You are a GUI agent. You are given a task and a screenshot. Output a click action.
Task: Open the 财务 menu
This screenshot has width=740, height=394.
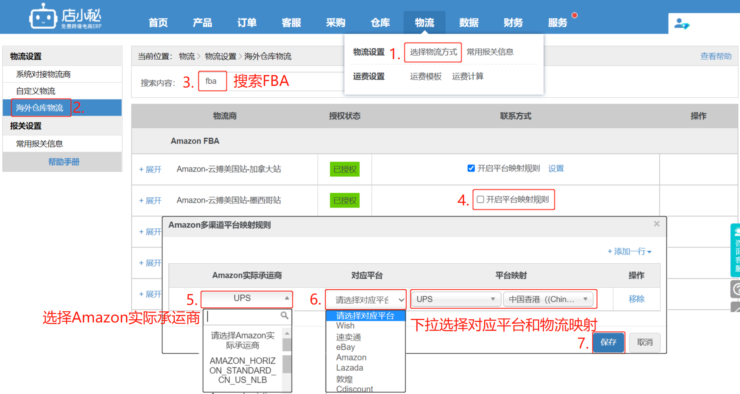513,23
